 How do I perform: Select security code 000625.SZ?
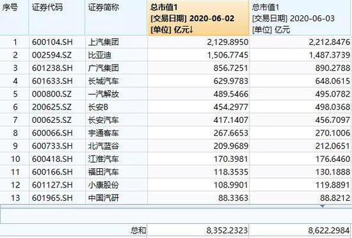(x=52, y=120)
